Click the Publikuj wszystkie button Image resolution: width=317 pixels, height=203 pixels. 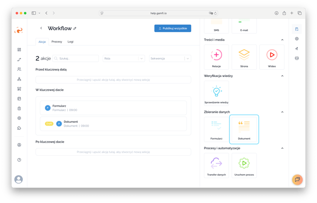173,28
